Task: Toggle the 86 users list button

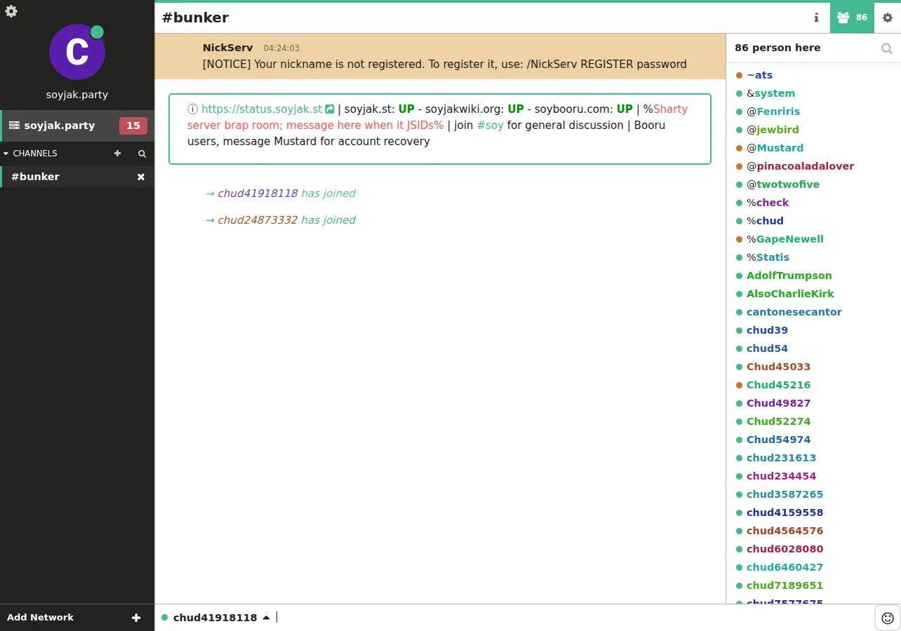Action: tap(852, 18)
